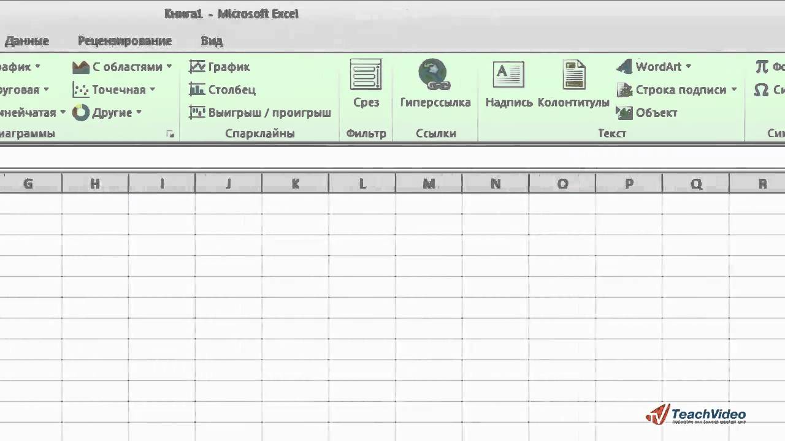Insert a hyperlink (Гиперссылка)
This screenshot has height=441, width=785.
tap(435, 84)
